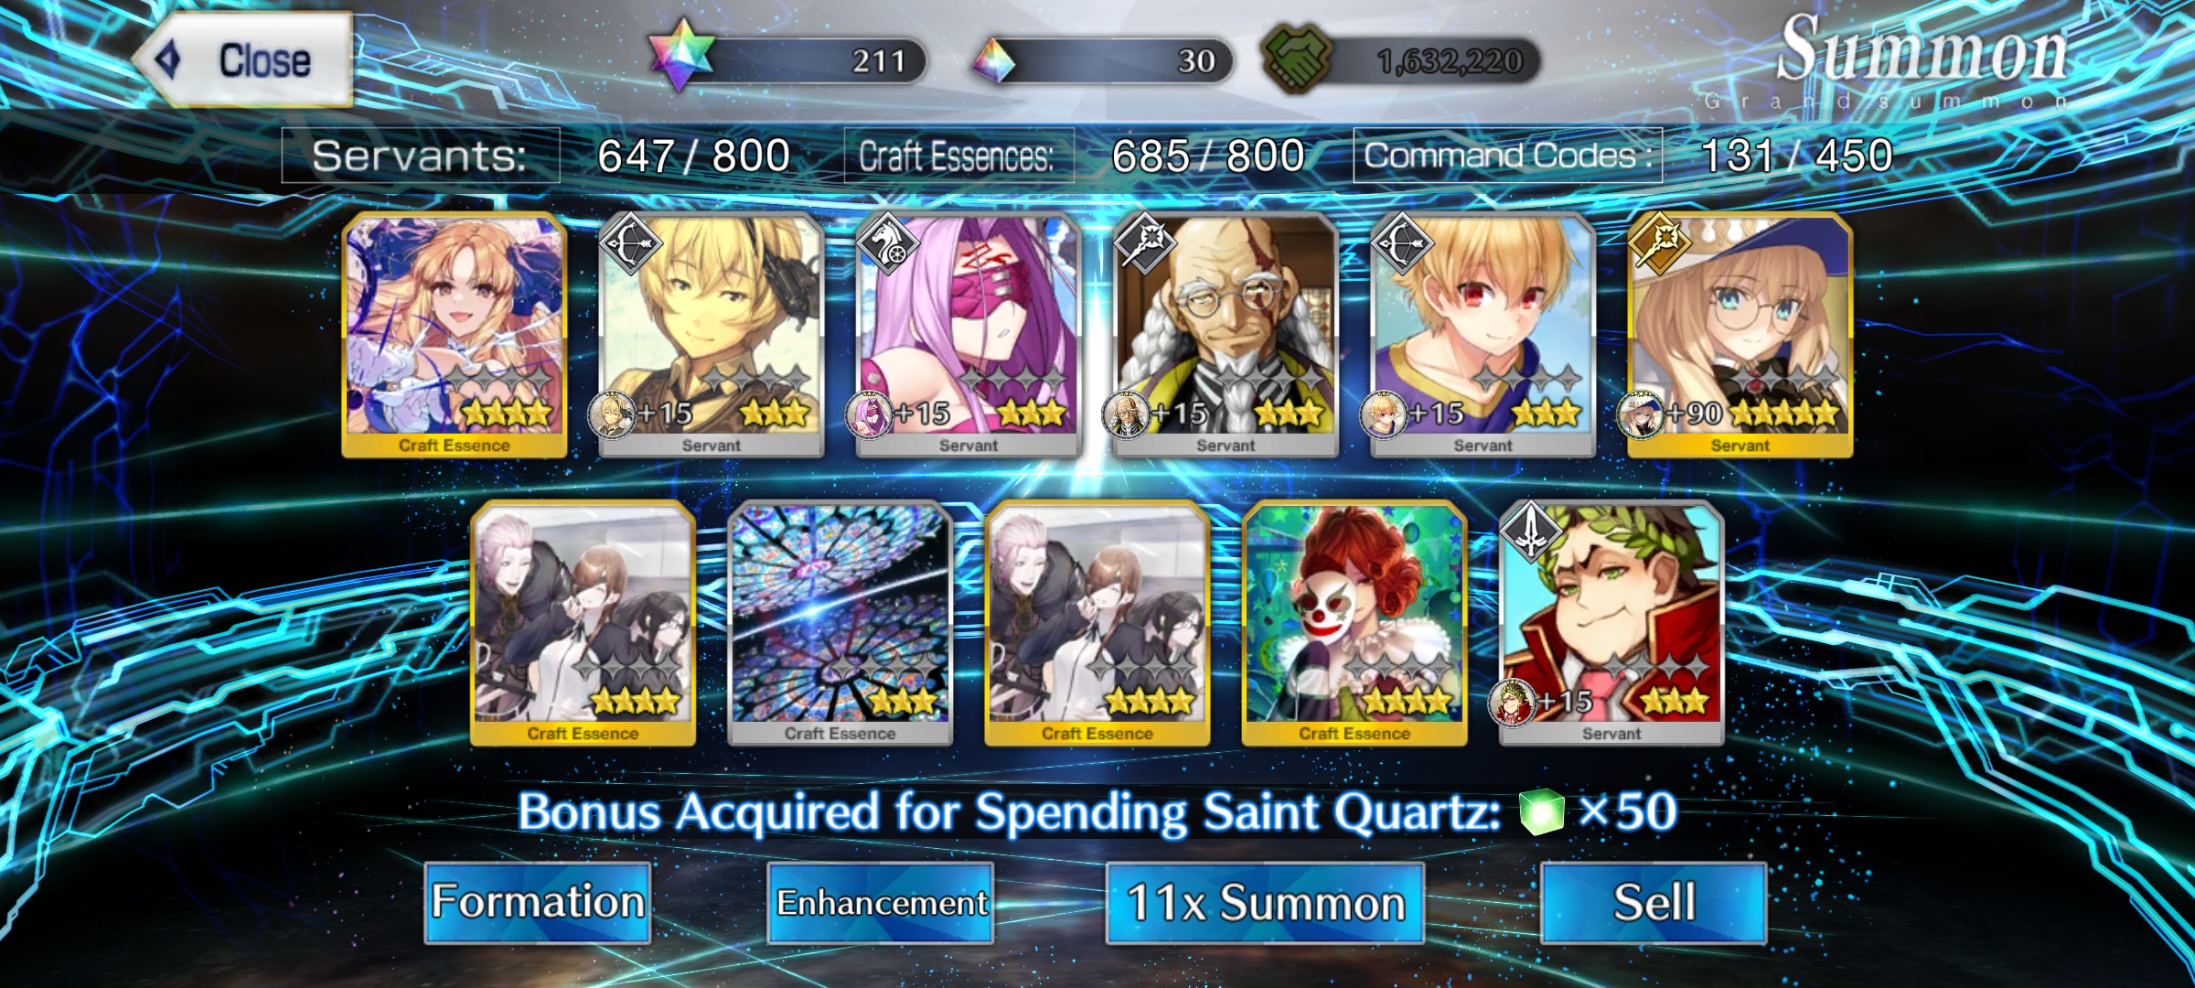Select the clown mask Craft Essence card
The image size is (2195, 988).
1354,623
